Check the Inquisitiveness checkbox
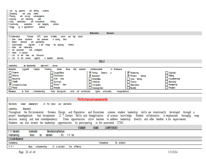 click(167, 79)
